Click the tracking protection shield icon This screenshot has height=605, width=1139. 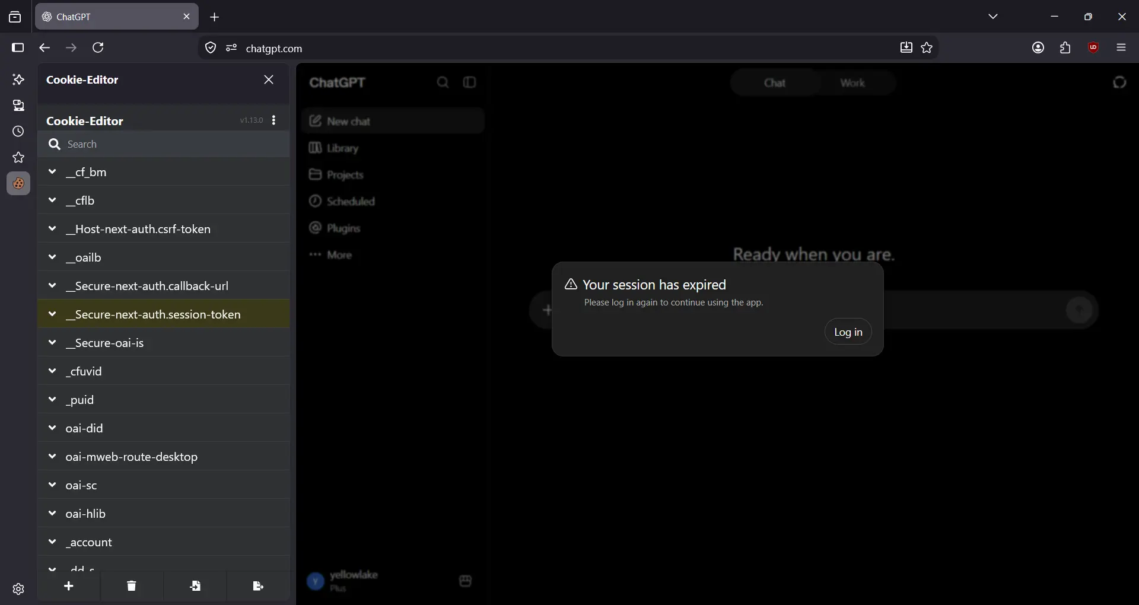coord(211,48)
